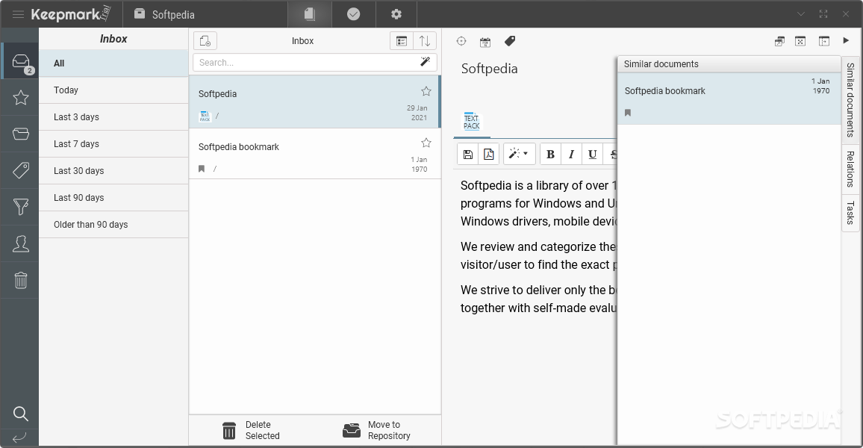Open the Folders sidebar icon
Image resolution: width=863 pixels, height=448 pixels.
tap(20, 134)
